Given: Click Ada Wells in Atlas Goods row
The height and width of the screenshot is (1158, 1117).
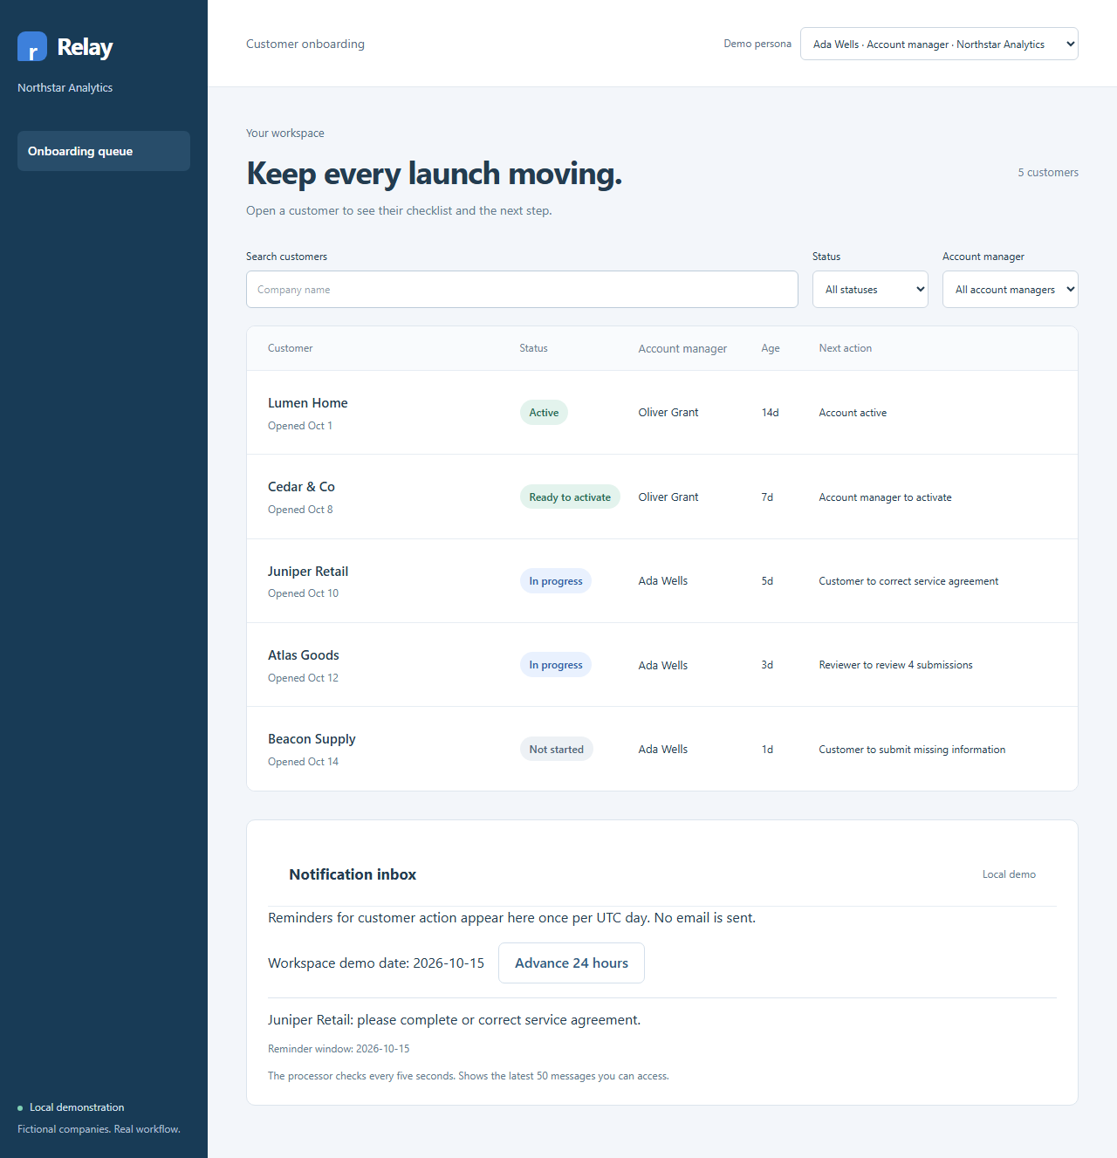Looking at the screenshot, I should 663,665.
